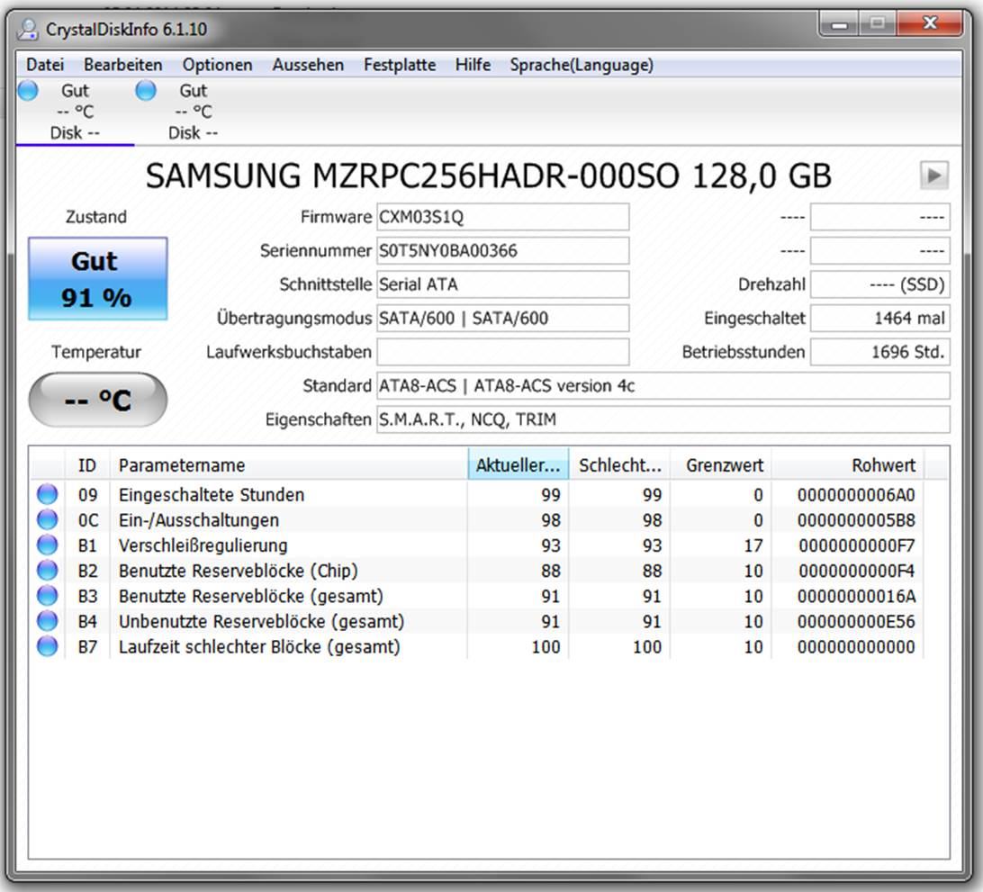Click the -- °C temperature button
This screenshot has height=892, width=983.
(x=98, y=400)
